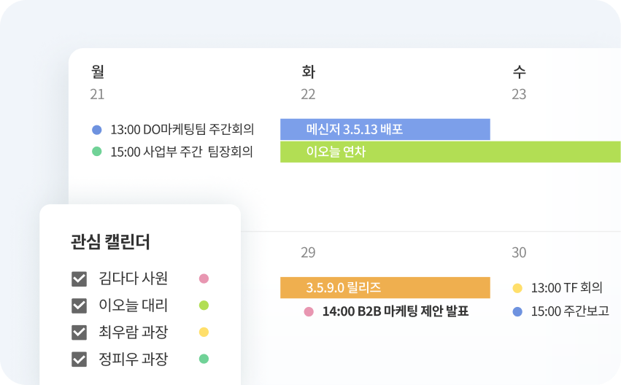621x385 pixels.
Task: Open the 13:00 DO마케팅팀 주간회의 event
Action: 173,129
